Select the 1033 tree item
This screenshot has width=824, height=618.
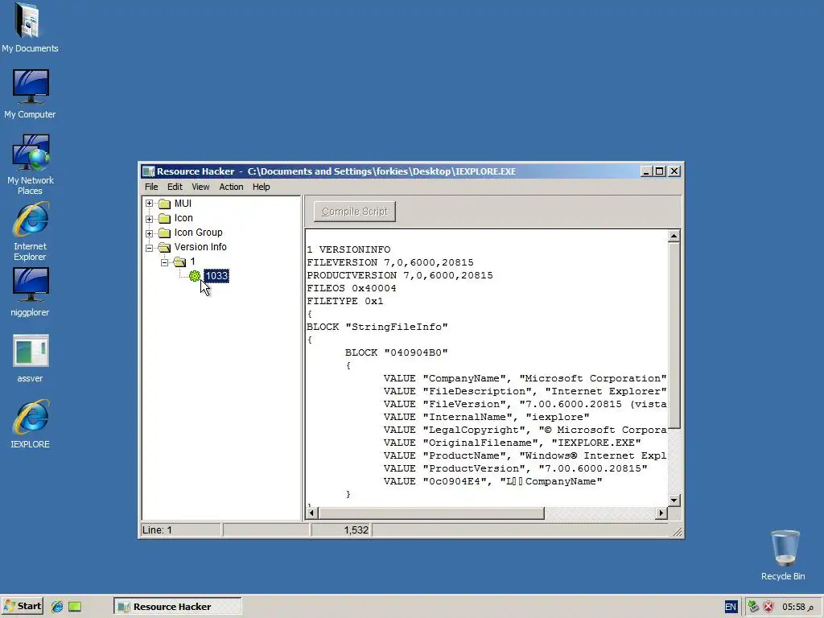pos(216,276)
